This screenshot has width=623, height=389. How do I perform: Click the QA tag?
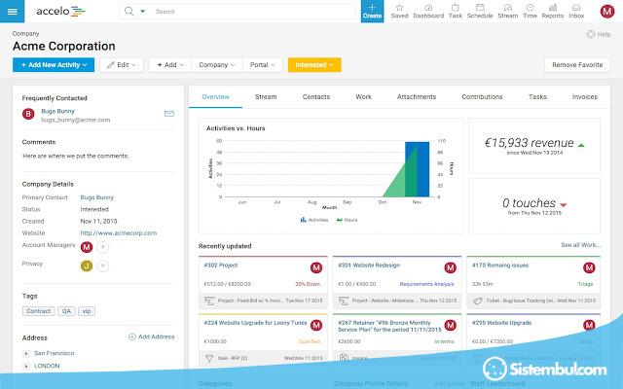click(x=66, y=311)
